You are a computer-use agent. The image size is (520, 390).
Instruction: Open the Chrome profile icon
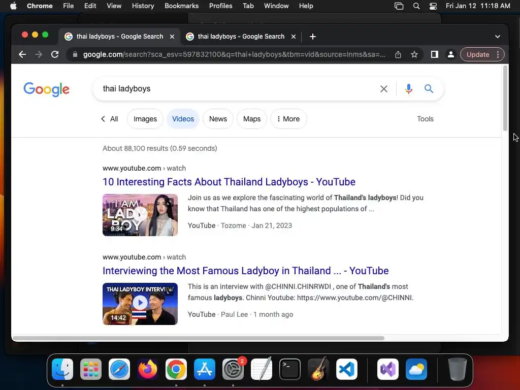pyautogui.click(x=451, y=54)
